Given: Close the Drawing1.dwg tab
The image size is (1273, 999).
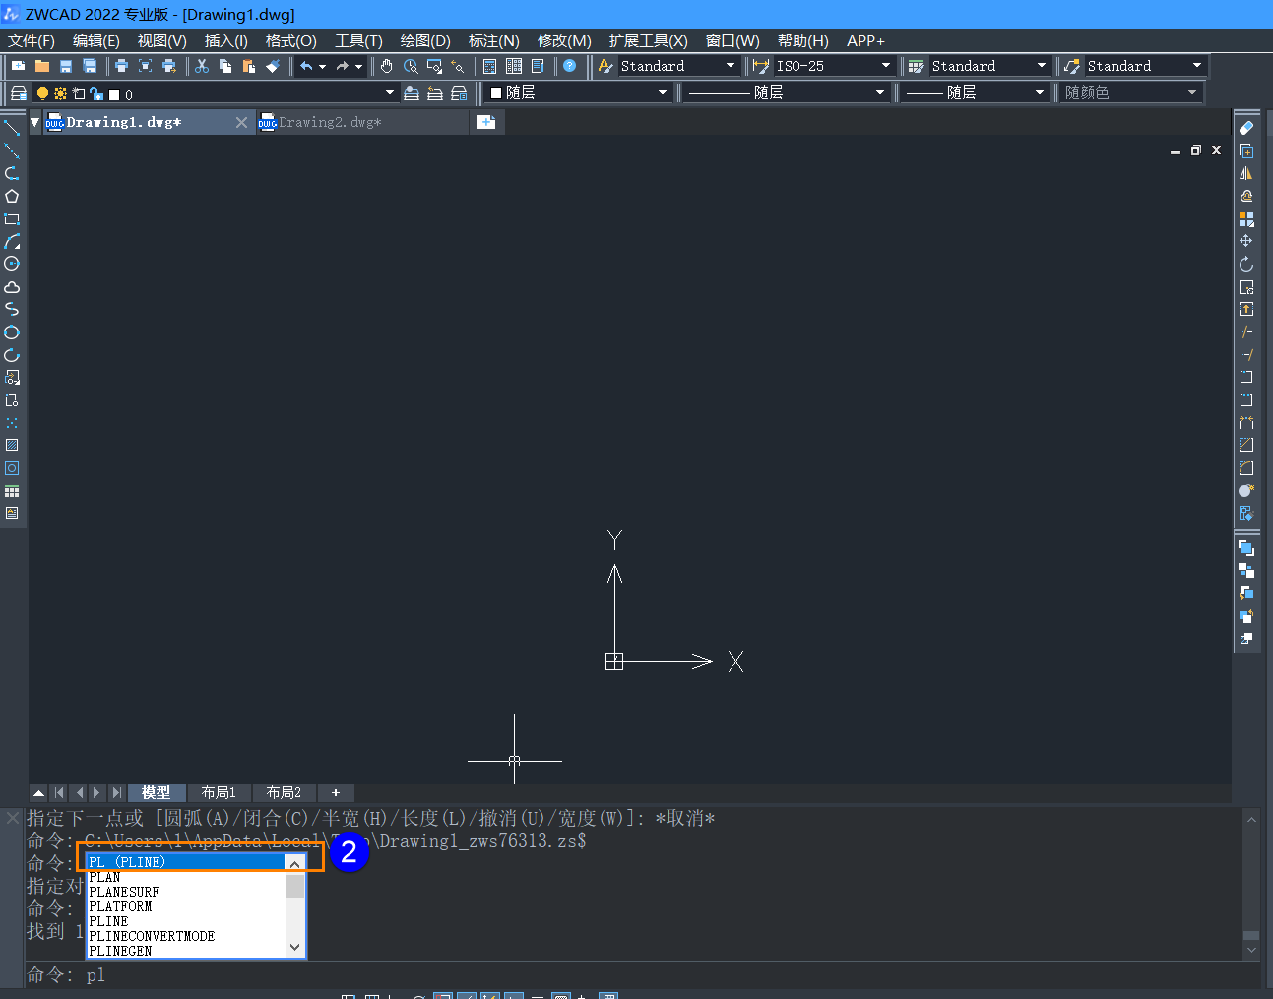Looking at the screenshot, I should pyautogui.click(x=241, y=122).
